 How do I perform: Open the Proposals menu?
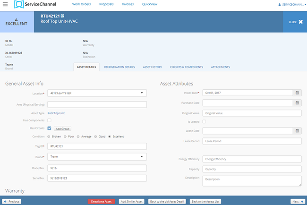[106, 4]
